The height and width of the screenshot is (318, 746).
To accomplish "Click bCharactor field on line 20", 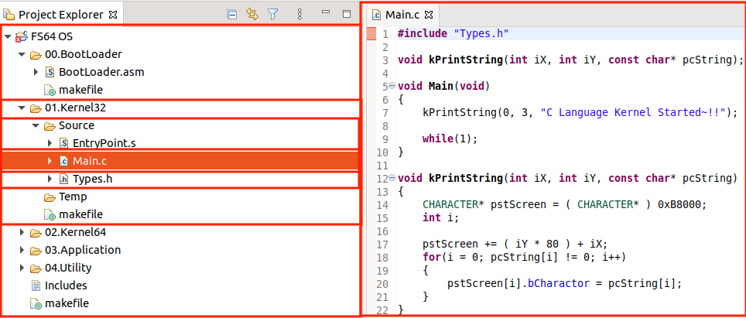I will tap(559, 283).
